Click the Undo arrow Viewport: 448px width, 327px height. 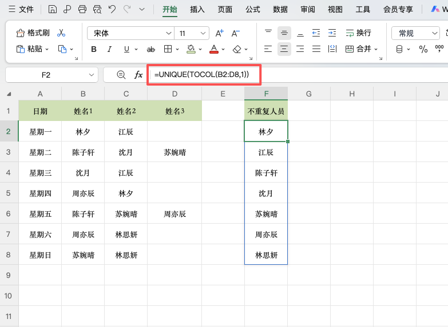coord(112,9)
